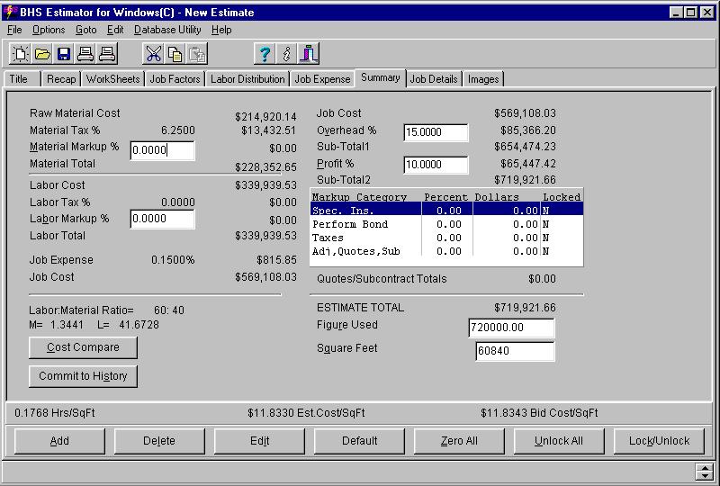This screenshot has height=486, width=720.
Task: Click the Job Expense amount $815.85
Action: (x=276, y=260)
